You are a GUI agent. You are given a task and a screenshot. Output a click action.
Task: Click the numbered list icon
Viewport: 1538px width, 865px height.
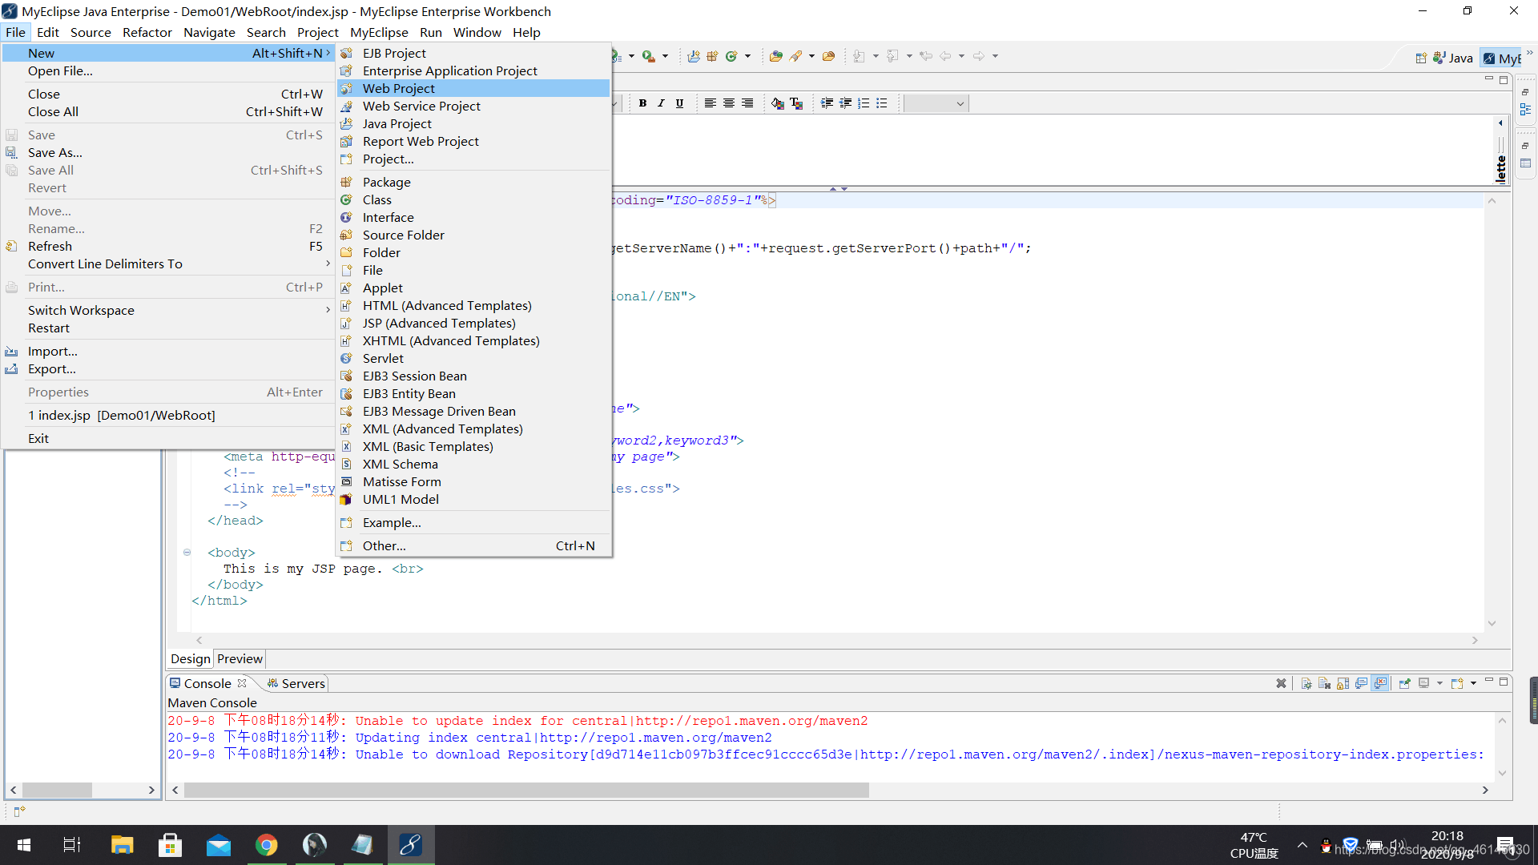coord(864,103)
